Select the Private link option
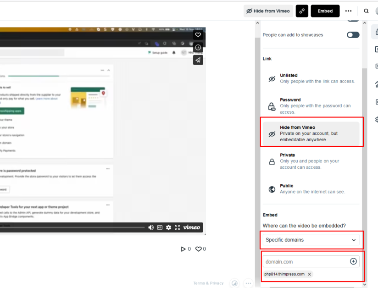The height and width of the screenshot is (288, 378). [x=311, y=161]
